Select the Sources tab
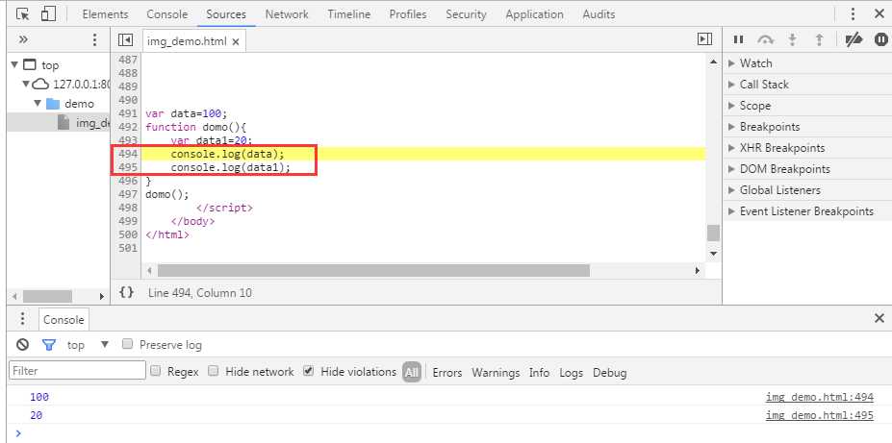Viewport: 892px width, 443px height. (x=226, y=14)
